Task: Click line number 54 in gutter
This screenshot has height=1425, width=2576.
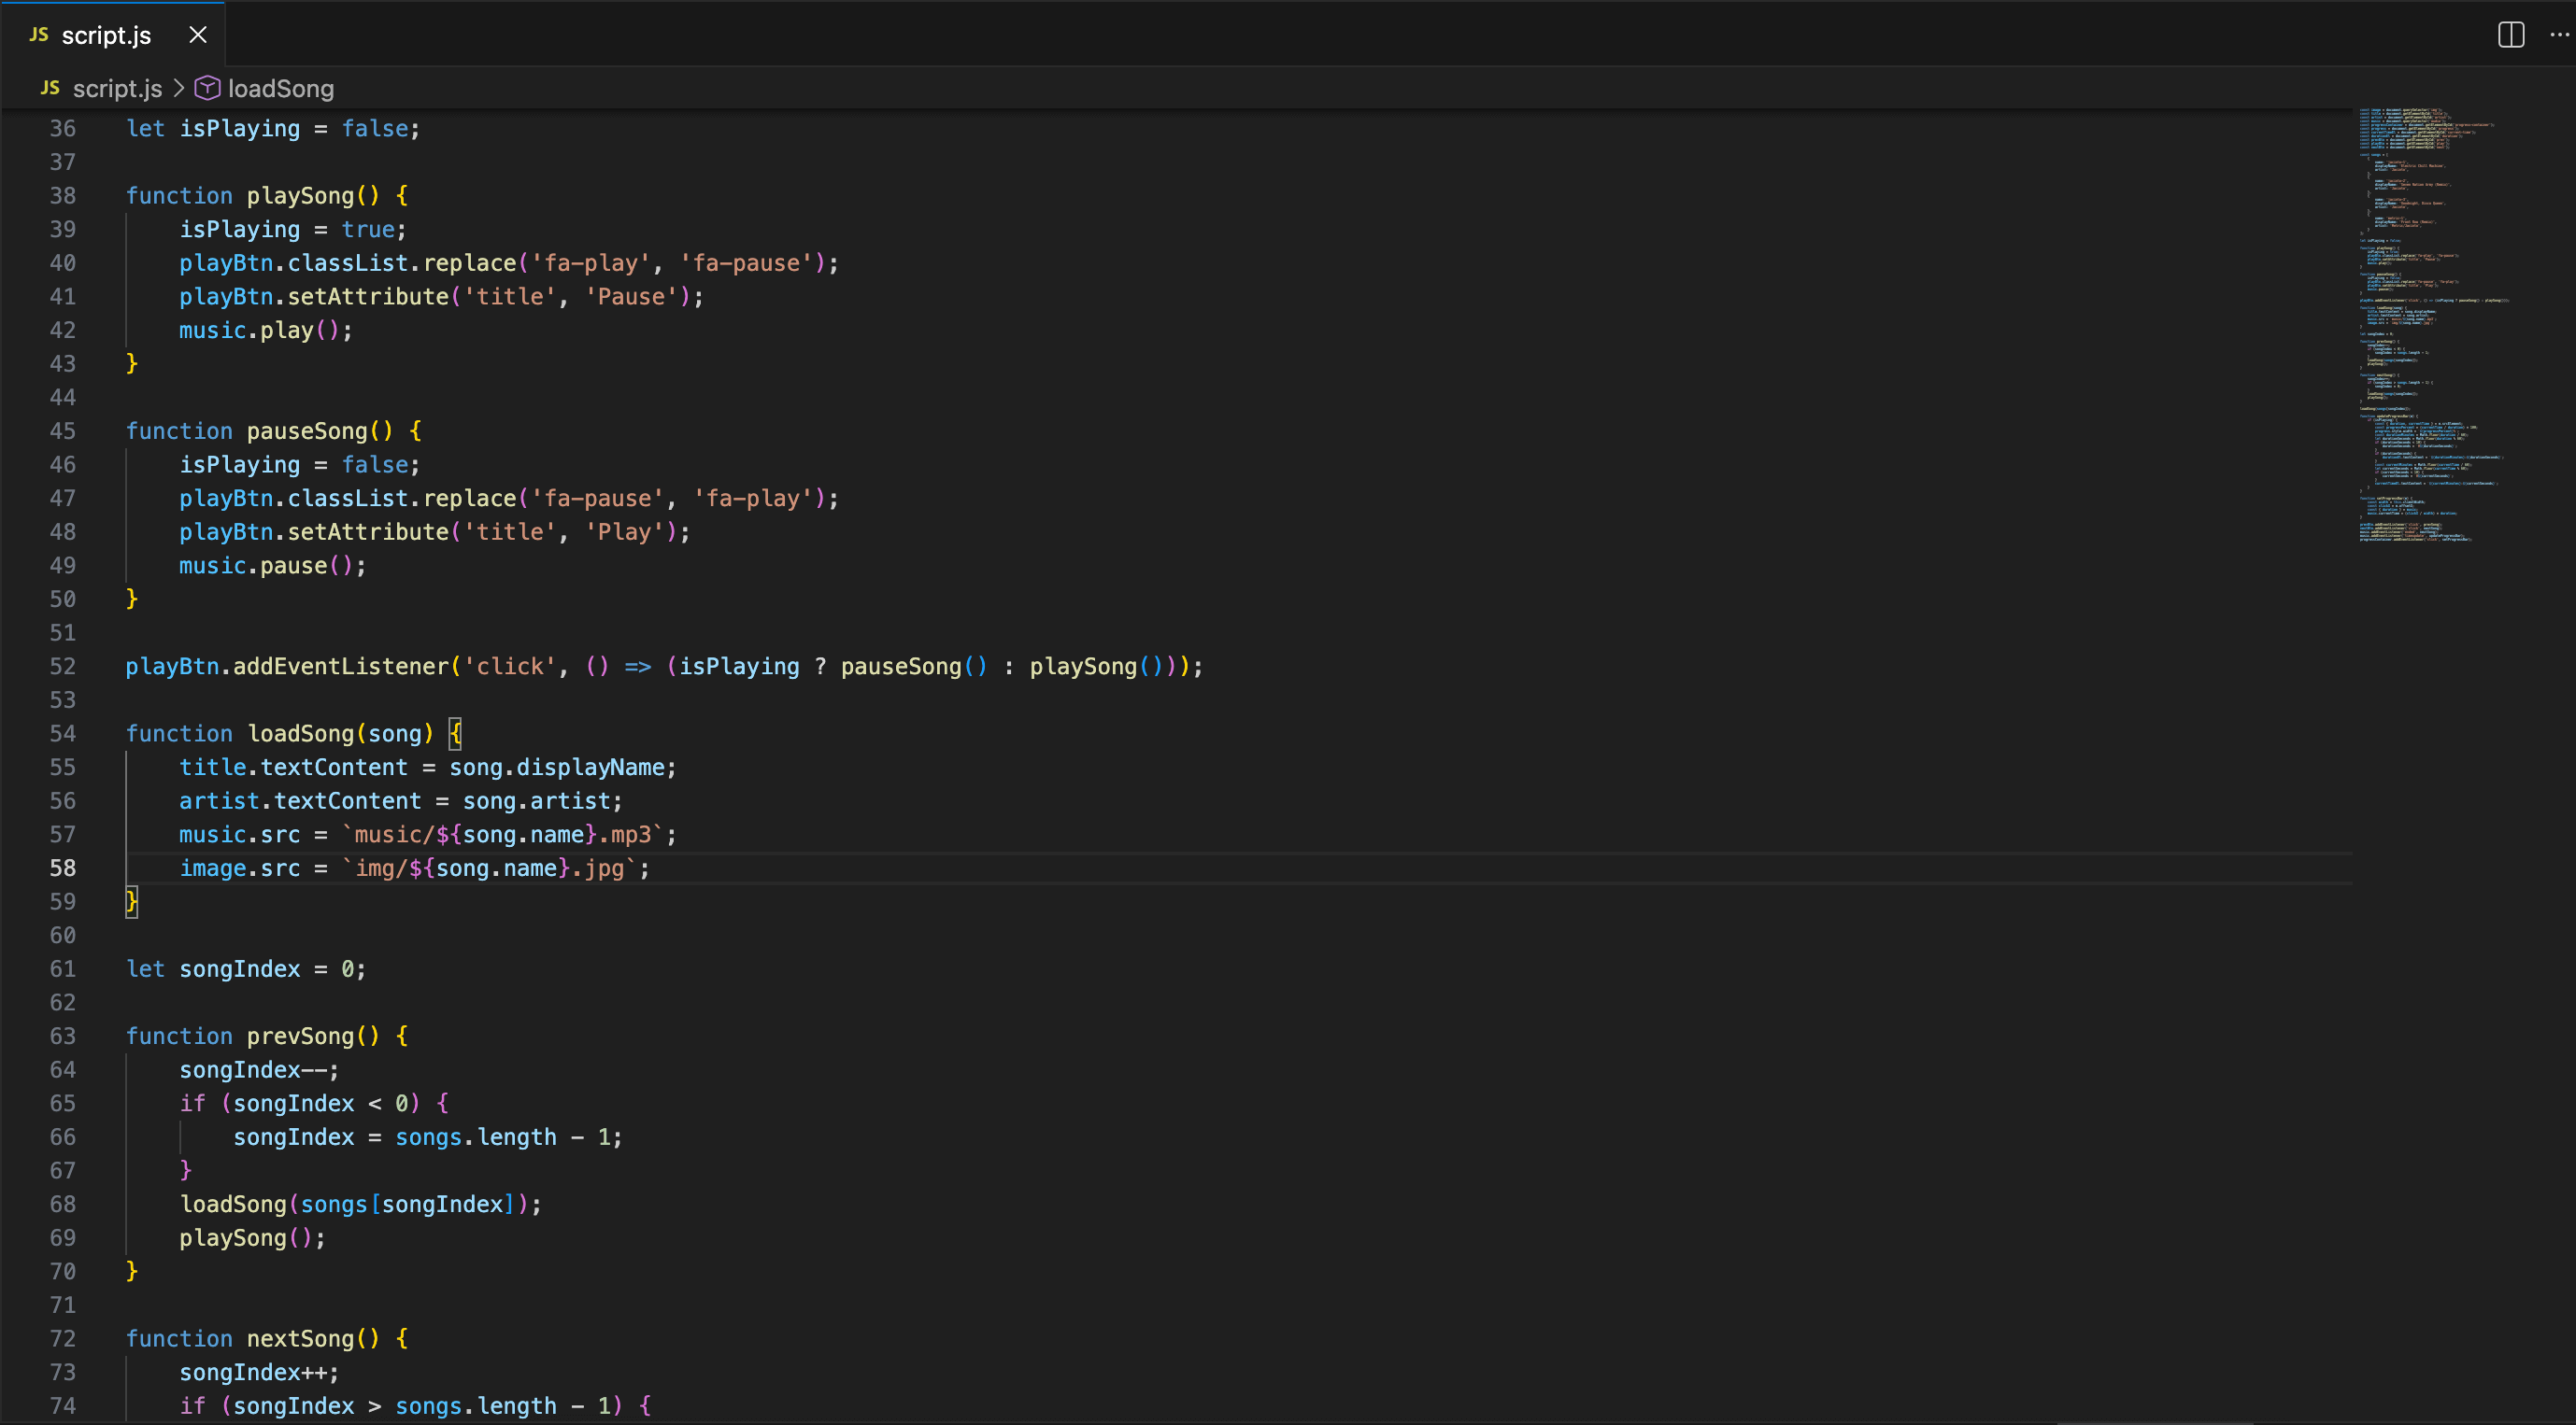Action: [x=62, y=733]
